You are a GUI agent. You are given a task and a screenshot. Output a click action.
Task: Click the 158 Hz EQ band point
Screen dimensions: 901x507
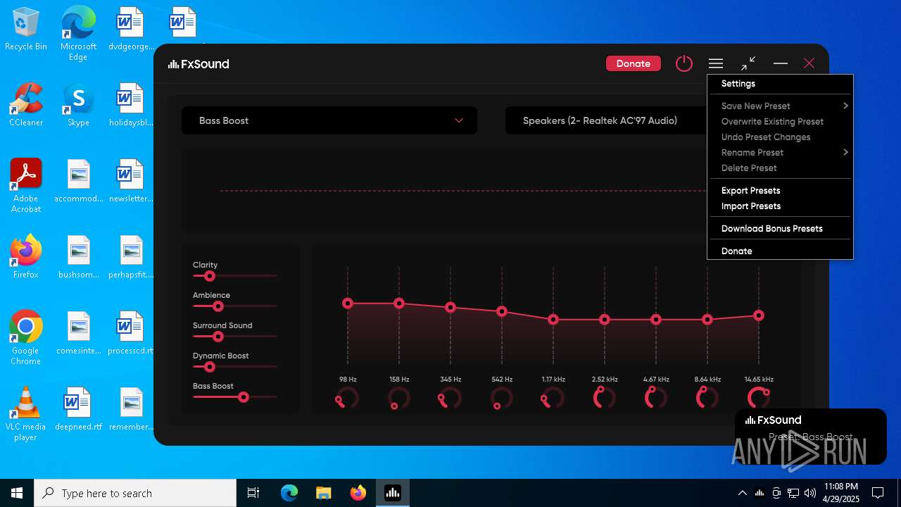(399, 303)
